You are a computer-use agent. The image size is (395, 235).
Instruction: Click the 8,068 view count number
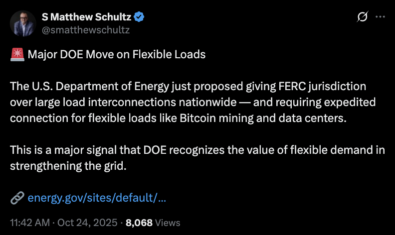point(139,222)
